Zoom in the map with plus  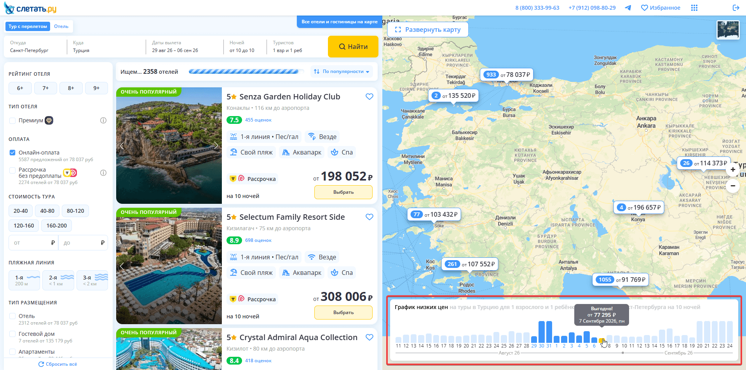(x=733, y=170)
